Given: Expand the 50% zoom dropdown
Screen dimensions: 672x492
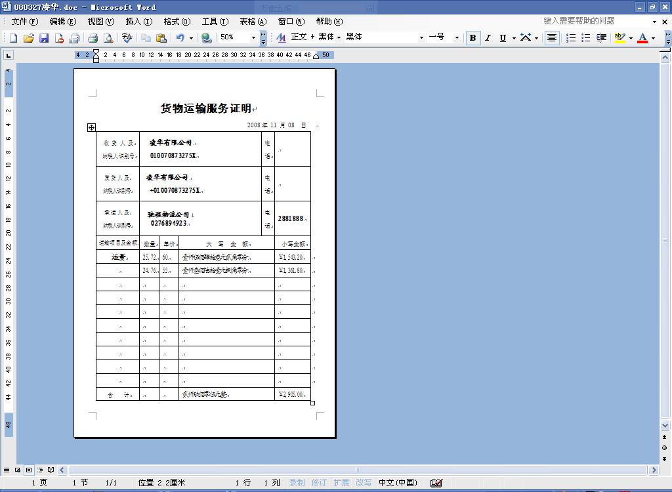Looking at the screenshot, I should pos(253,38).
